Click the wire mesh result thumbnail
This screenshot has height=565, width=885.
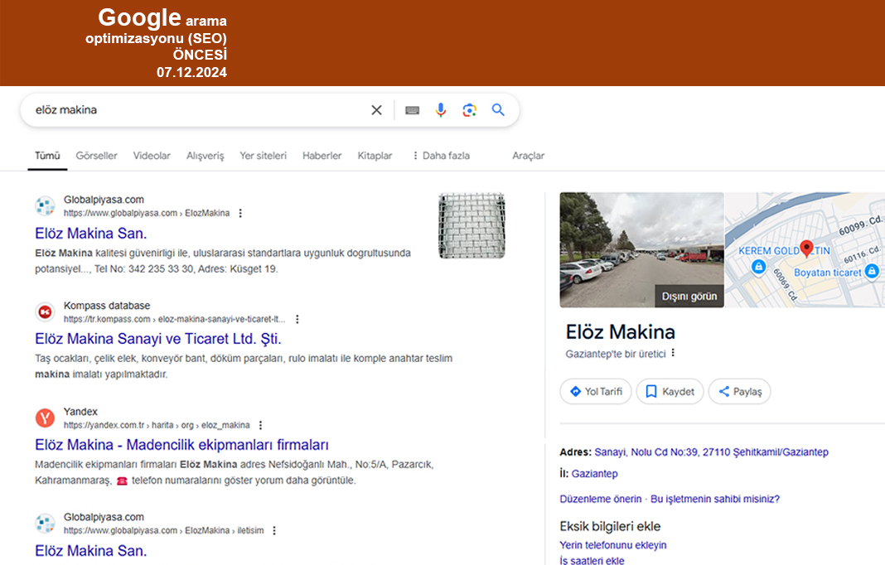pyautogui.click(x=472, y=226)
